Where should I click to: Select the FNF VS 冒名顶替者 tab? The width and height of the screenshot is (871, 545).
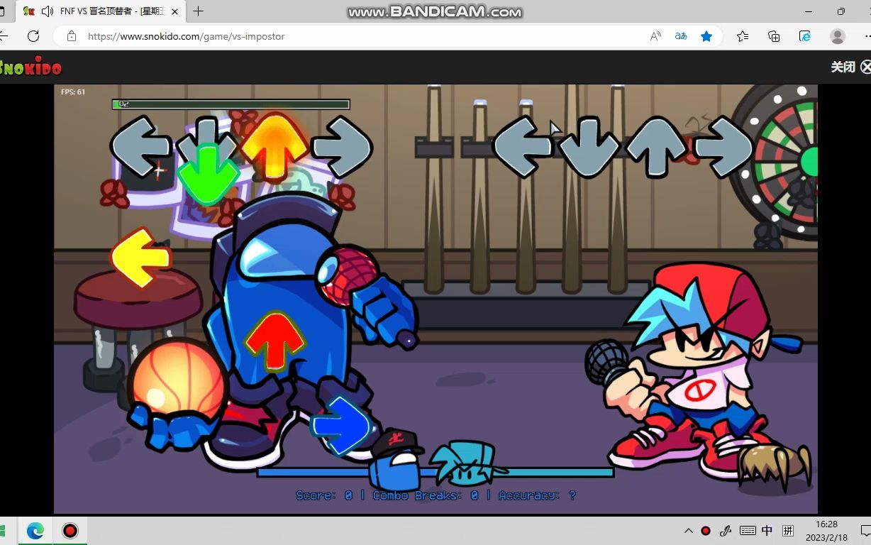pos(101,11)
